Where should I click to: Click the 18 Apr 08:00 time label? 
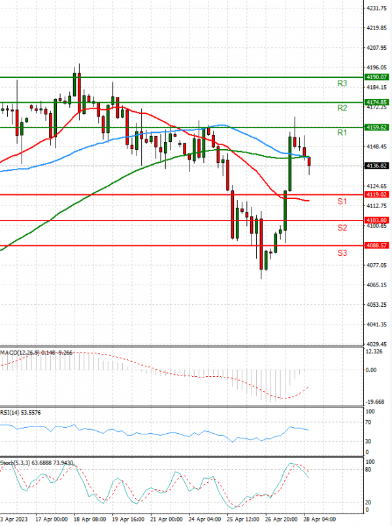click(90, 519)
